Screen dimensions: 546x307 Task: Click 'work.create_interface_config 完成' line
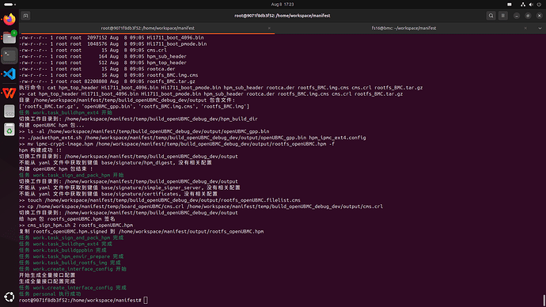(x=73, y=288)
